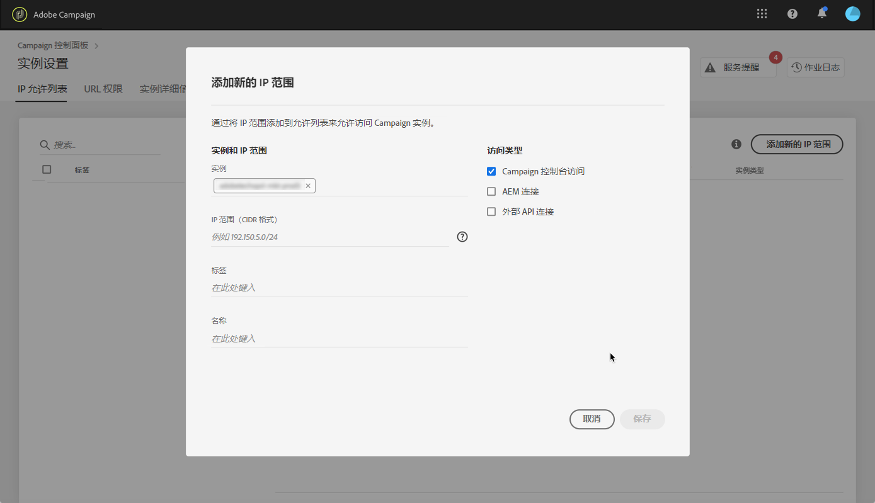The width and height of the screenshot is (875, 503).
Task: Click the 保存 button
Action: pyautogui.click(x=642, y=419)
